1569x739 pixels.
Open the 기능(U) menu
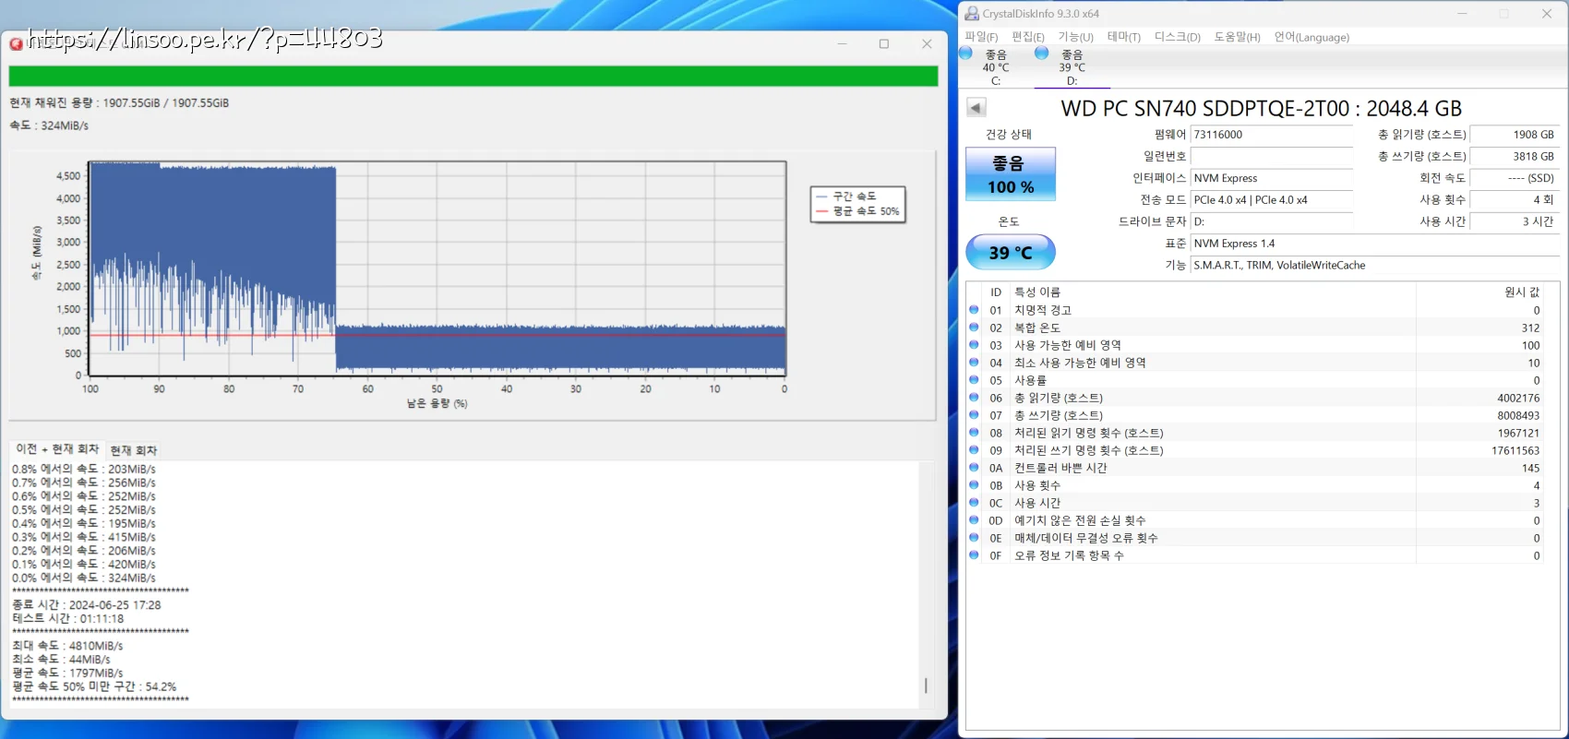(1075, 37)
